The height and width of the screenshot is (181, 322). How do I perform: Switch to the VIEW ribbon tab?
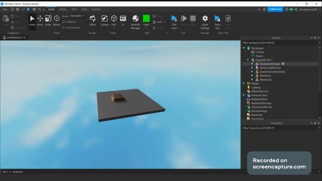click(84, 10)
